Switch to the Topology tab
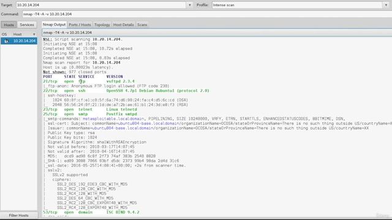This screenshot has width=392, height=220. tap(102, 24)
